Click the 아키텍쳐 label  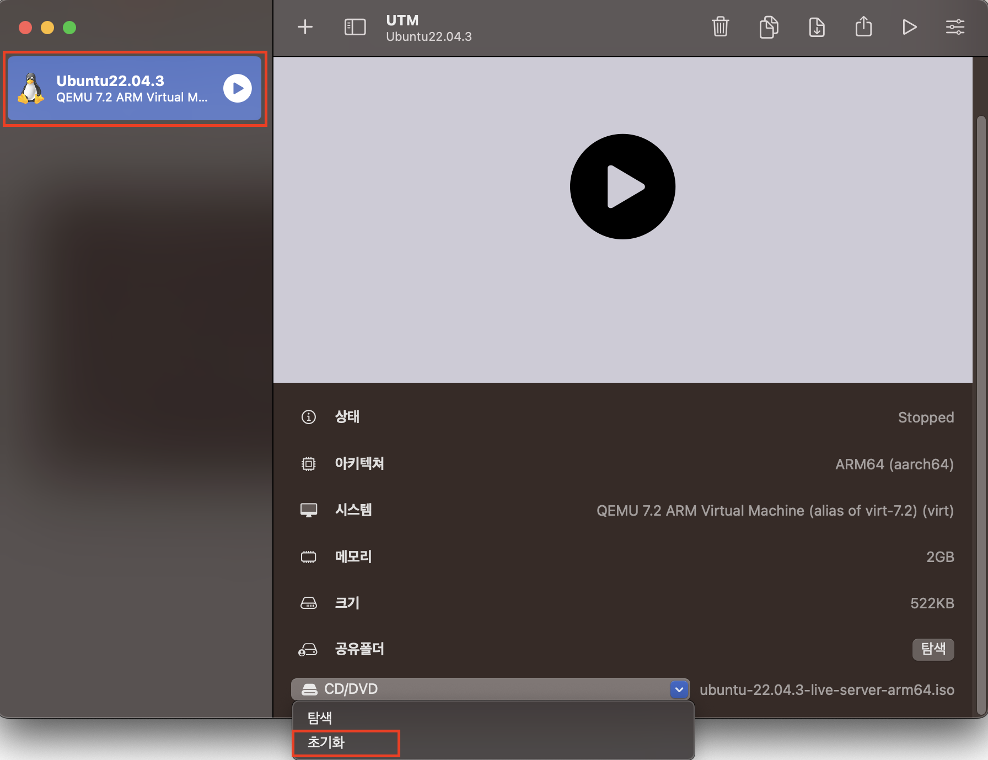(x=359, y=464)
